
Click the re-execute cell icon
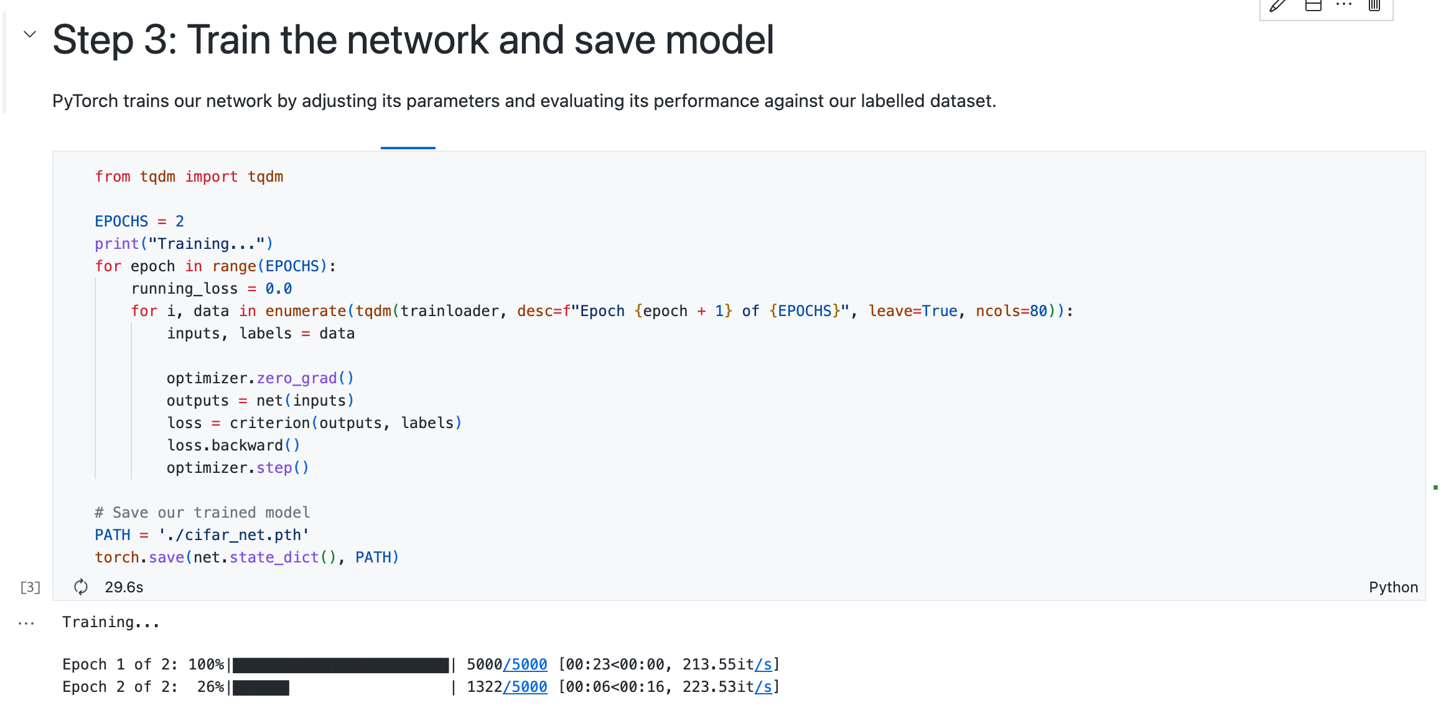pos(81,586)
